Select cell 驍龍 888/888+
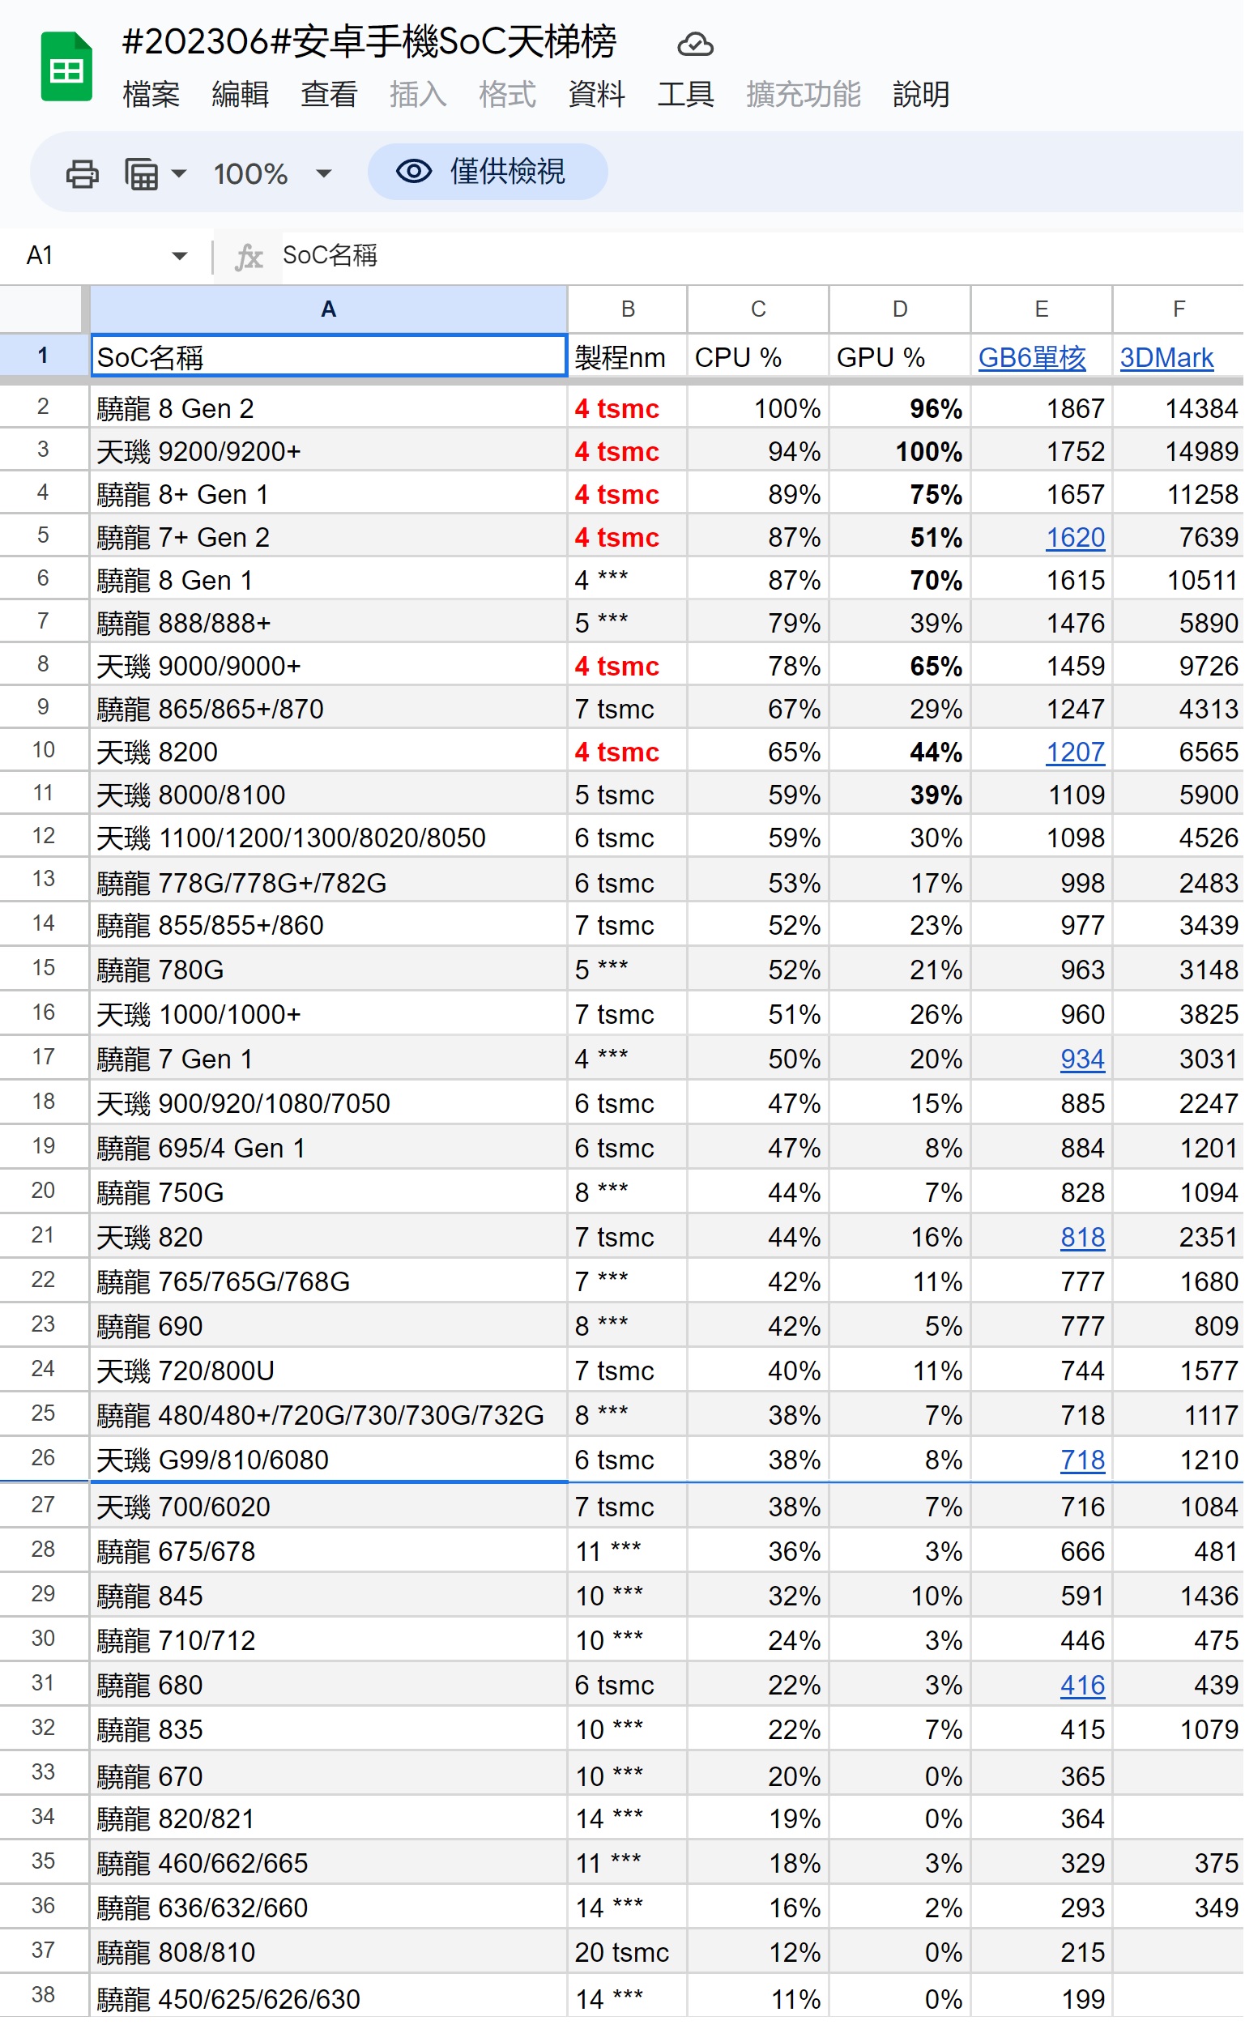The height and width of the screenshot is (2025, 1245). [329, 622]
